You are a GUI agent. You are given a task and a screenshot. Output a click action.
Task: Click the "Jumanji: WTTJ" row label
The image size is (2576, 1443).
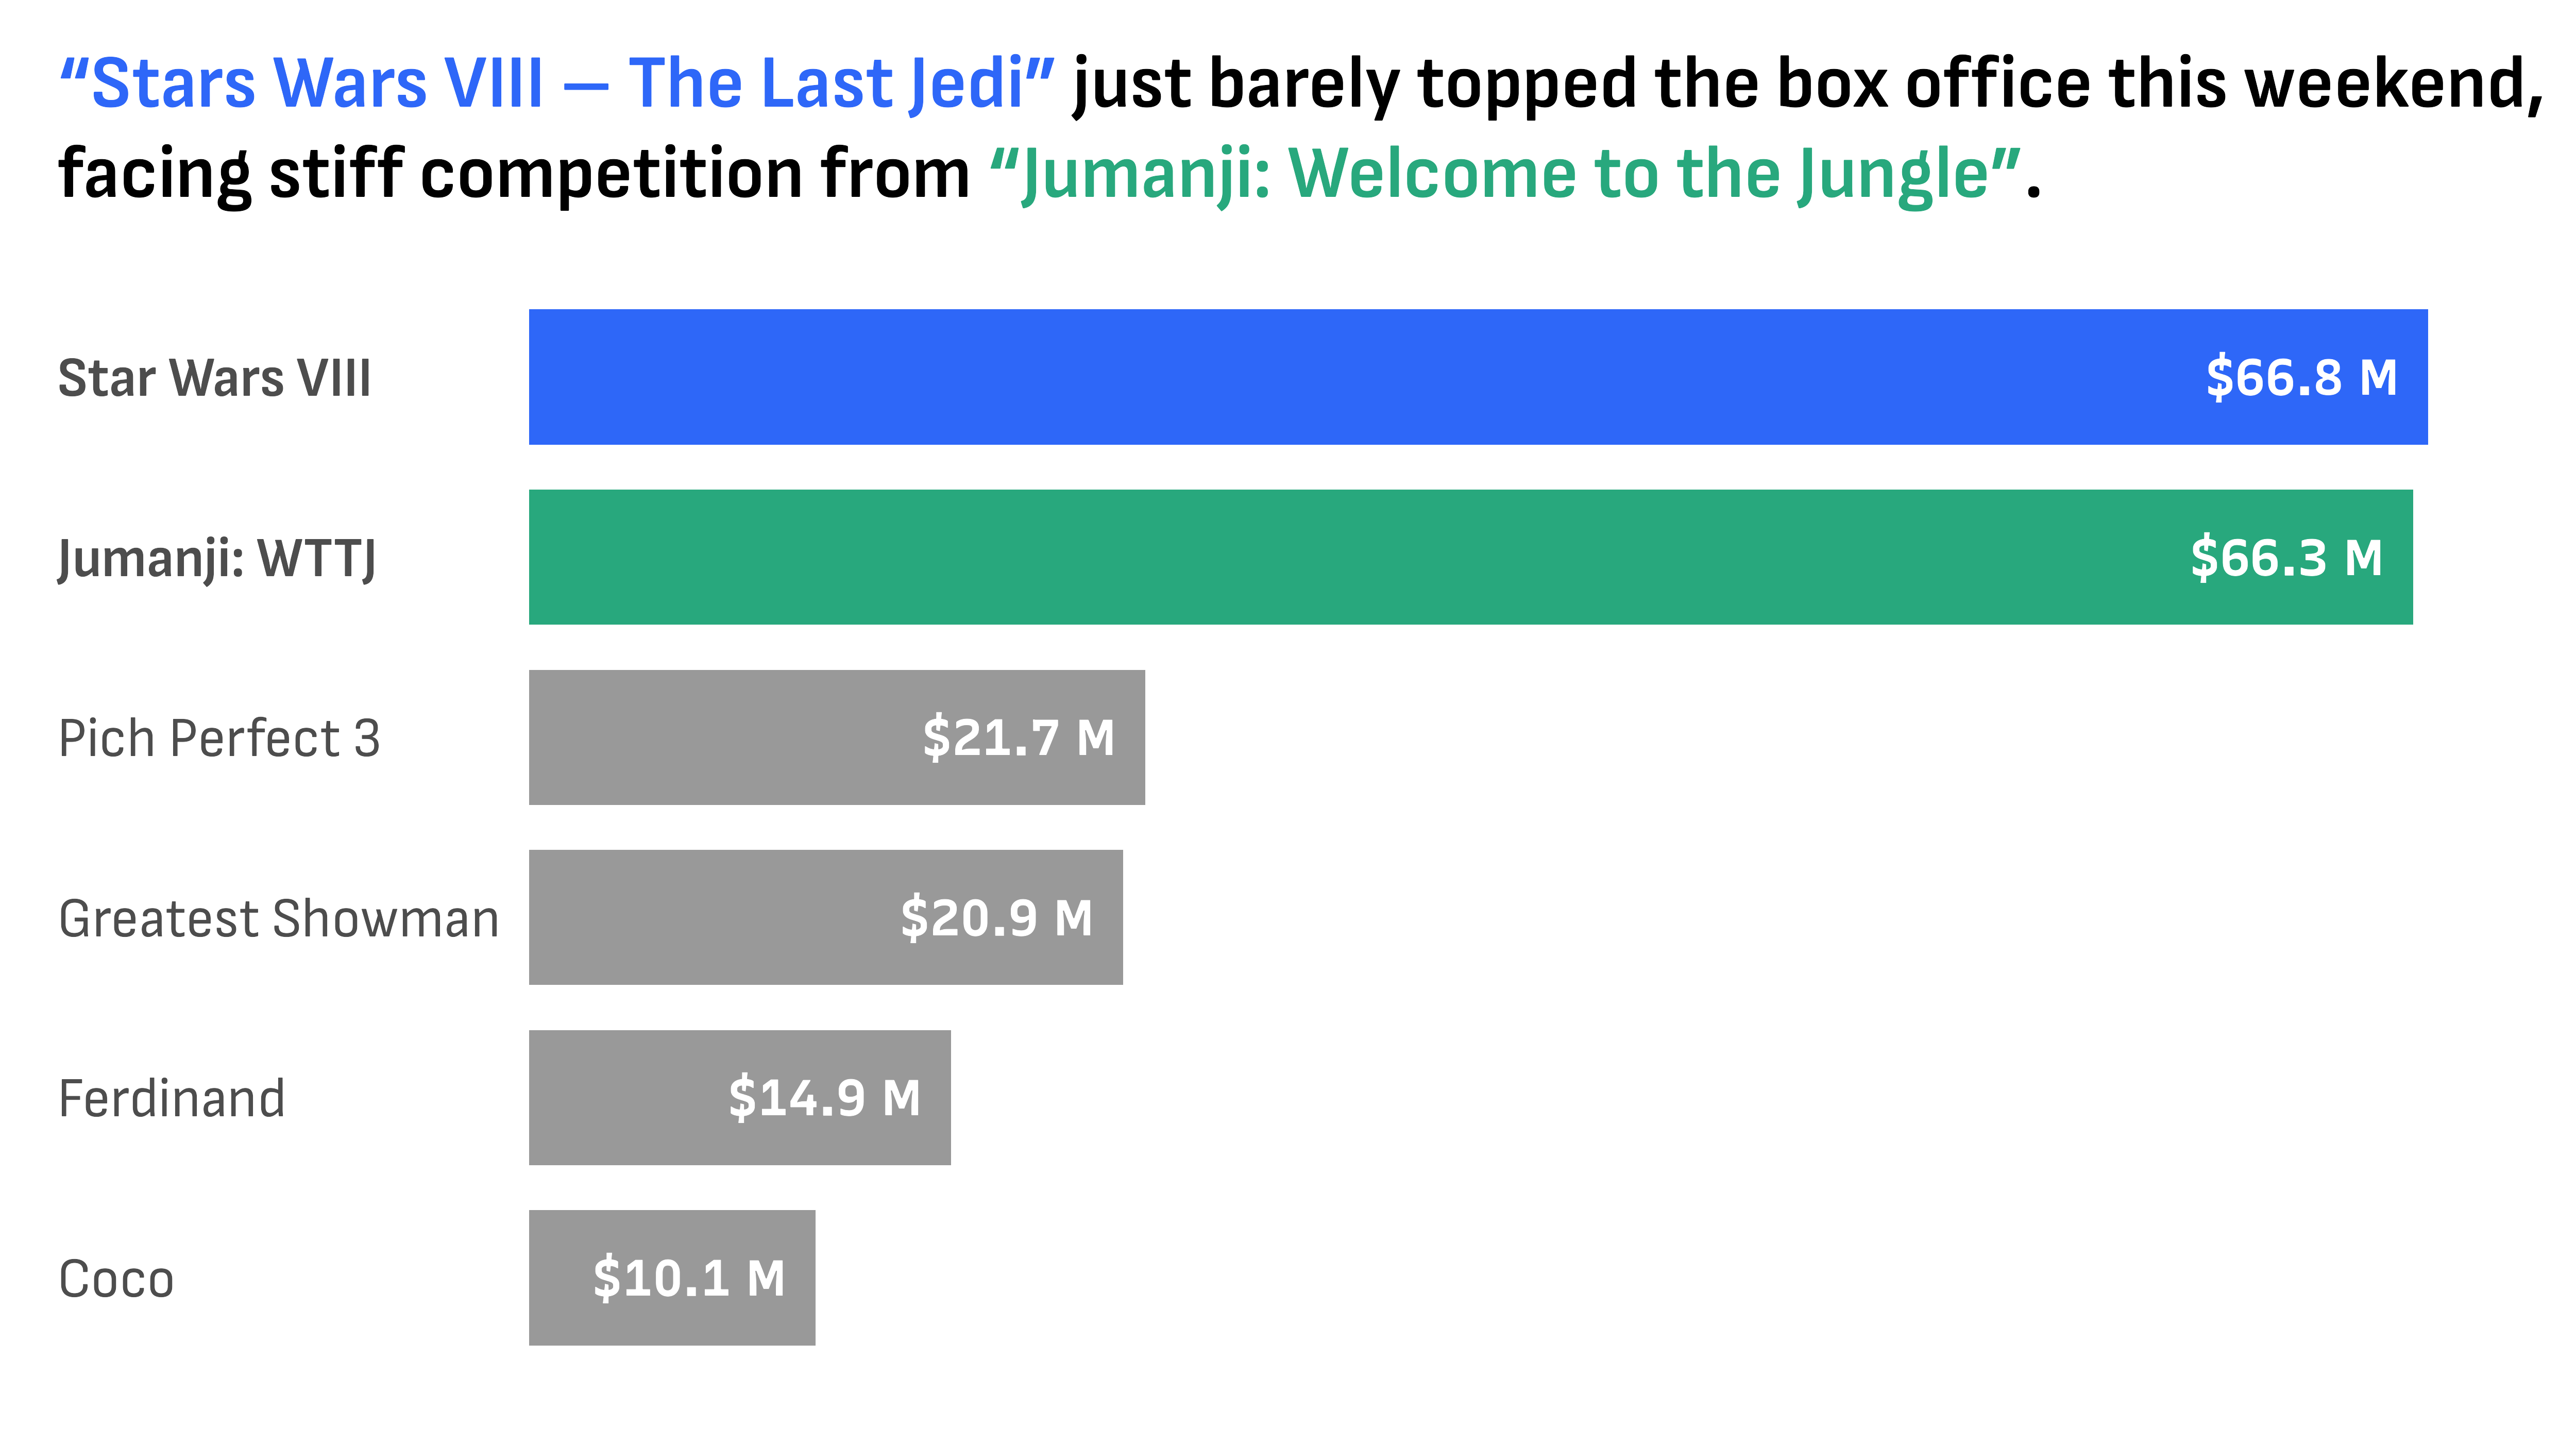[x=217, y=558]
